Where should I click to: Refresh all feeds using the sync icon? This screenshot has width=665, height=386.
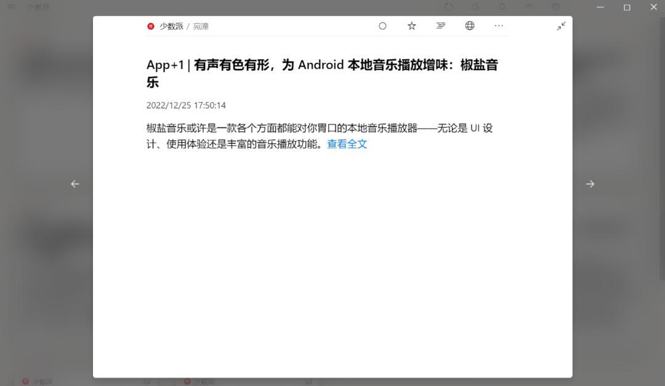click(x=449, y=7)
